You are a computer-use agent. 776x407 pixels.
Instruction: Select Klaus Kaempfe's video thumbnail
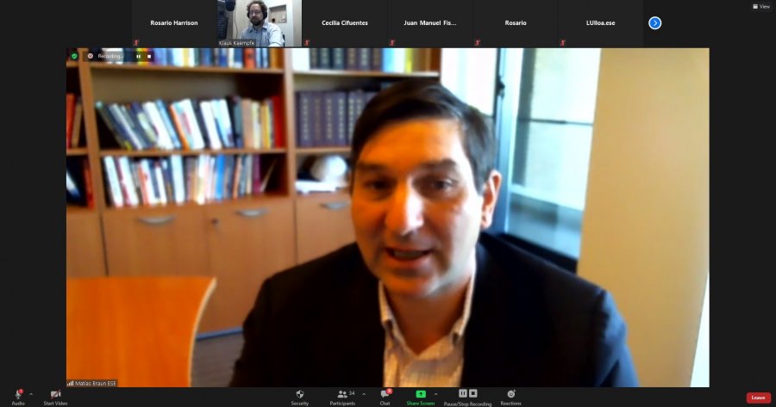click(260, 23)
